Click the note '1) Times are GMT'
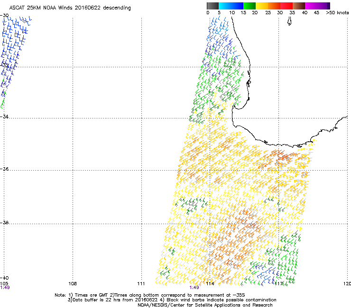The image size is (351, 308). point(88,295)
